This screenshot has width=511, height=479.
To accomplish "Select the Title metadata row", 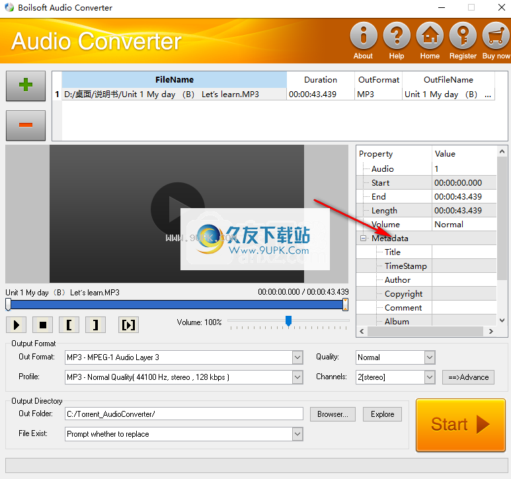I will (x=426, y=252).
